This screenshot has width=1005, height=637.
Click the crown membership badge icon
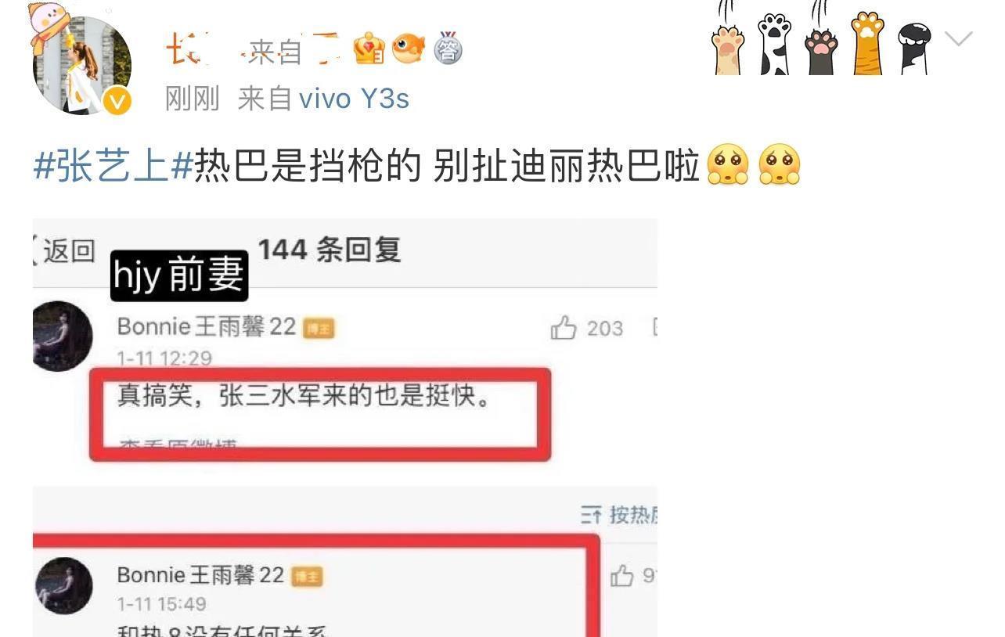coord(369,51)
